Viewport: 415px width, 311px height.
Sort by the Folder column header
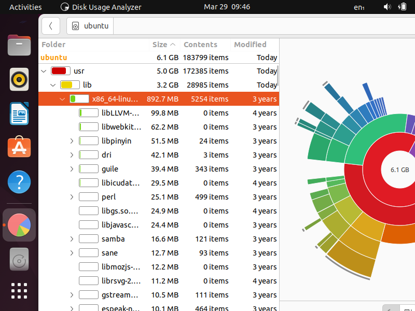94,45
